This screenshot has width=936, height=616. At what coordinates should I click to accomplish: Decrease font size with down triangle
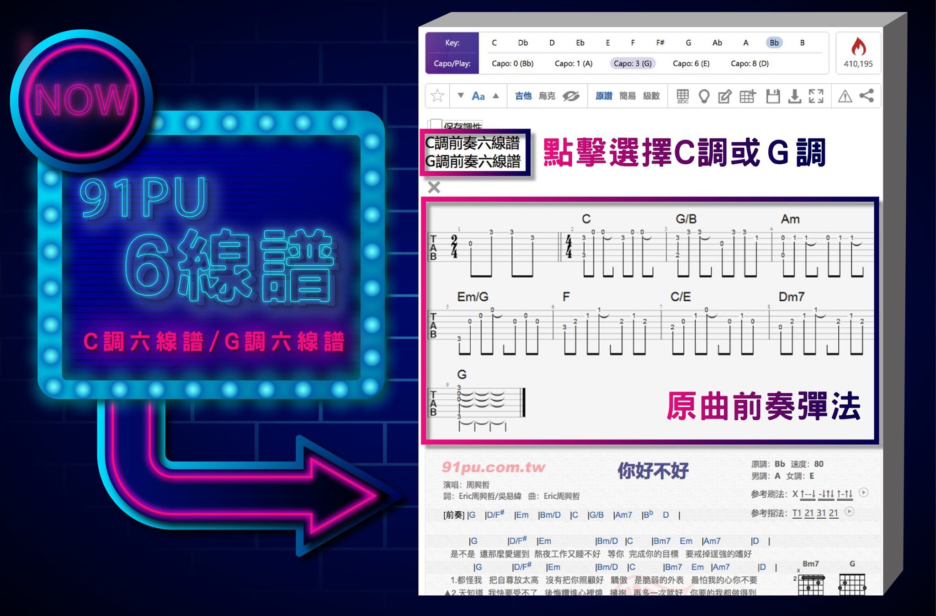[x=461, y=96]
